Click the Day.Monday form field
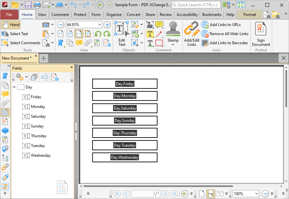This screenshot has height=199, width=289. [125, 96]
